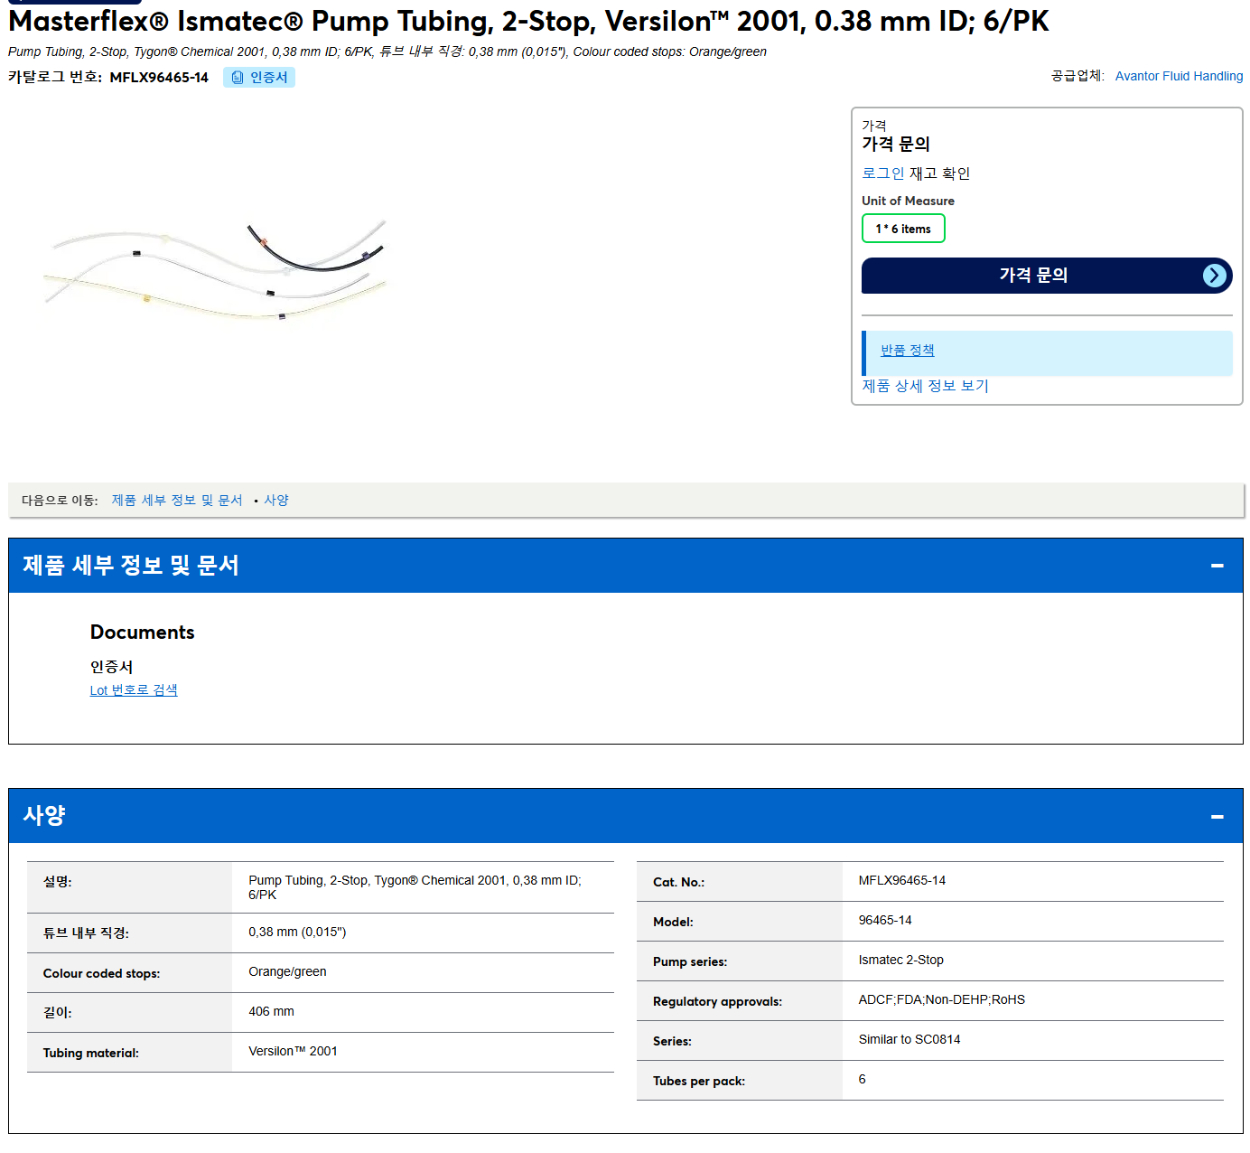This screenshot has width=1250, height=1153.
Task: Click the ADCF;FDA;Non-DEHP;RoHS approvals value
Action: click(941, 1000)
